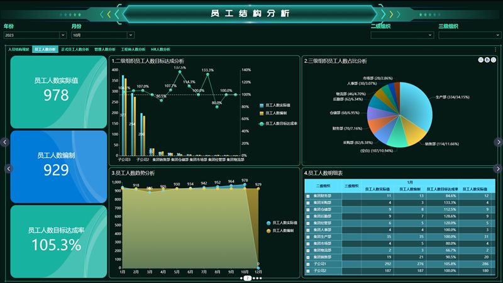Expand the 集团仓储部 table row
This screenshot has width=503, height=283.
[308, 209]
